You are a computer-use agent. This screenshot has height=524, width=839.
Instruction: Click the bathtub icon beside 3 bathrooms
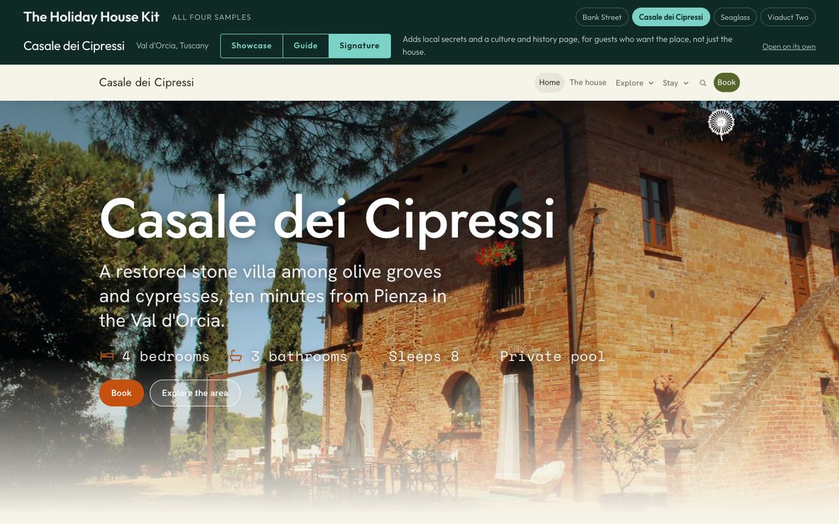point(236,356)
